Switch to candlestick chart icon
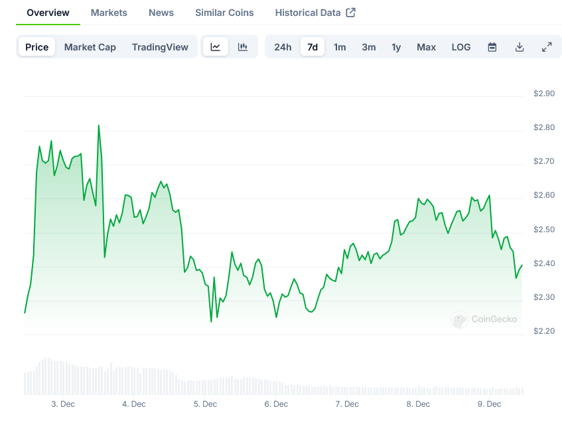The height and width of the screenshot is (422, 562). 243,47
